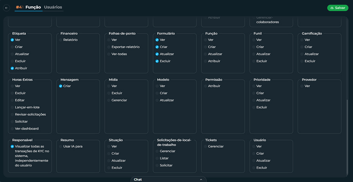Uncheck Mensagem Criar permission
The height and width of the screenshot is (182, 353).
[61, 86]
